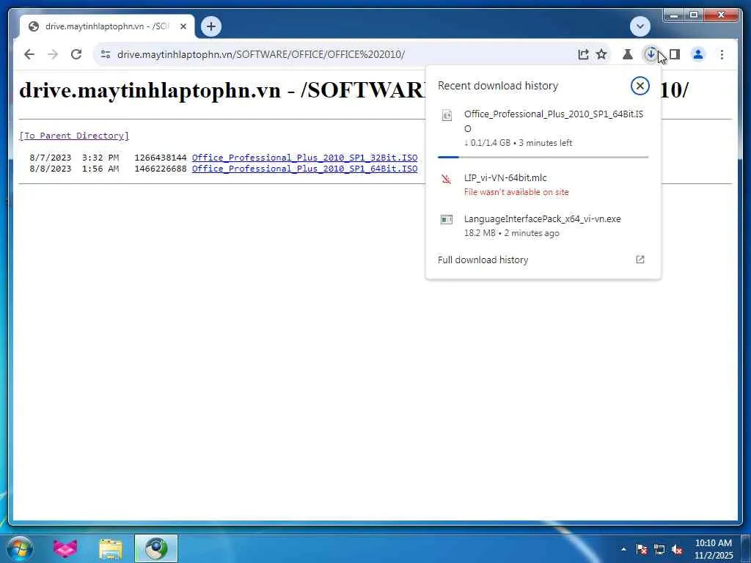Select the drive.maytinhlaptophn.vn tab
Screen dimensions: 751x563
coord(107,26)
